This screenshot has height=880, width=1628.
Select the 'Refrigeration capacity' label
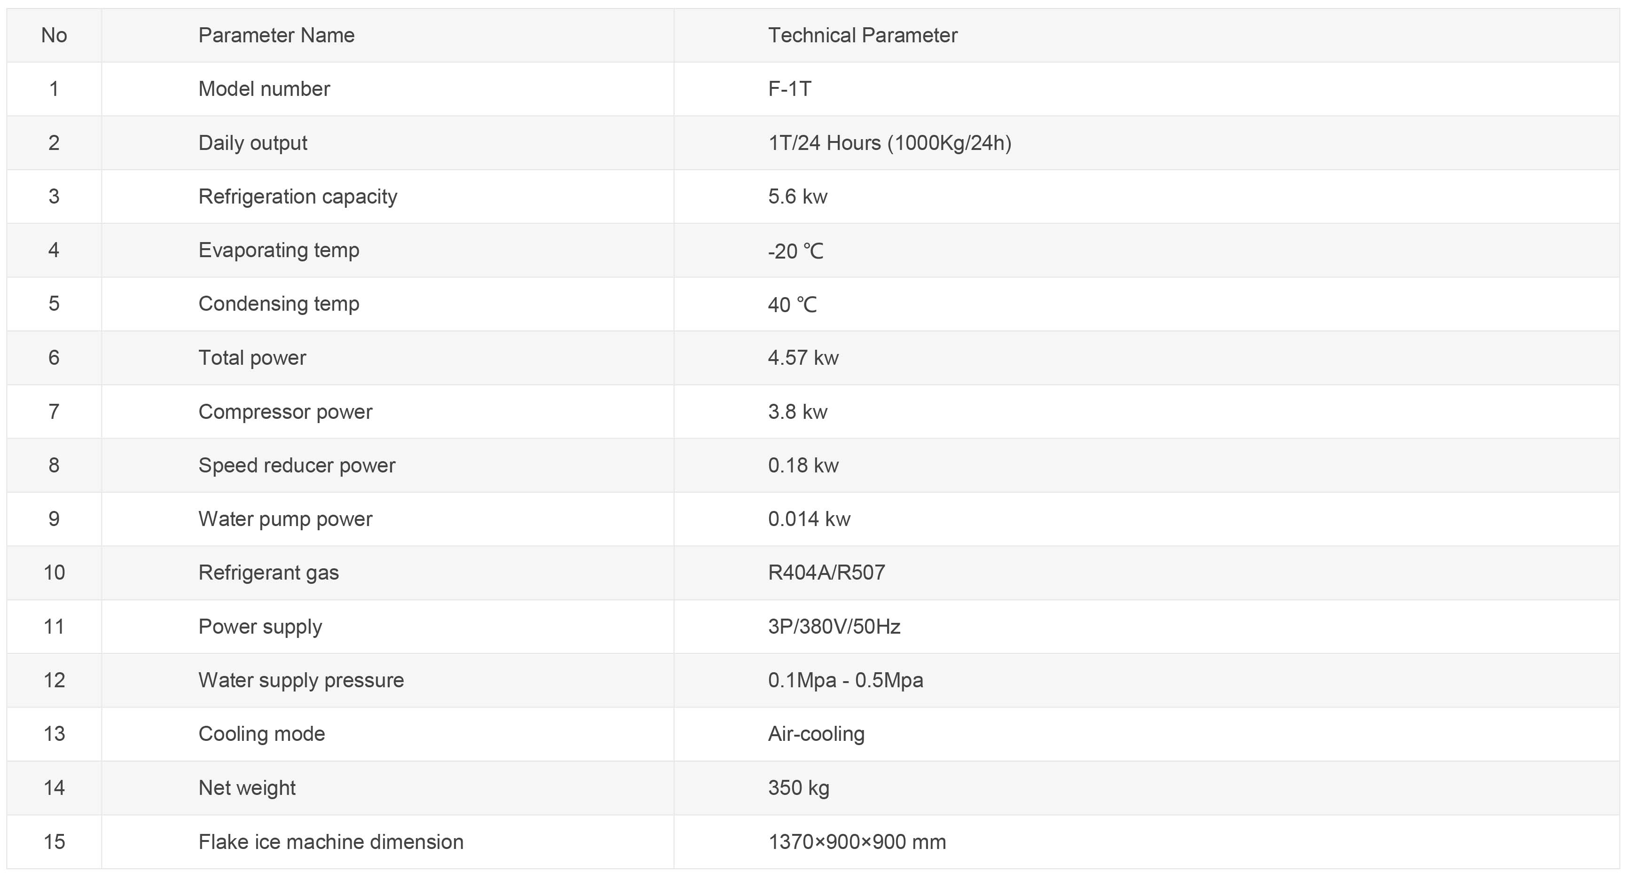(x=298, y=196)
